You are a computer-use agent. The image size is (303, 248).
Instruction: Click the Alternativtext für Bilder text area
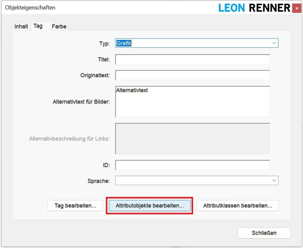(x=192, y=102)
